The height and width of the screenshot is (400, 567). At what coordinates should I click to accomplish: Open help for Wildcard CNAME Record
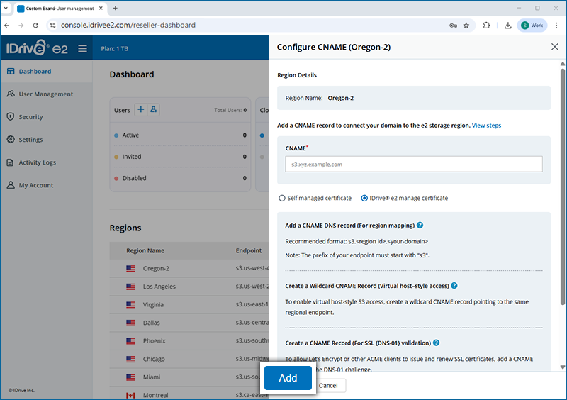pos(454,286)
